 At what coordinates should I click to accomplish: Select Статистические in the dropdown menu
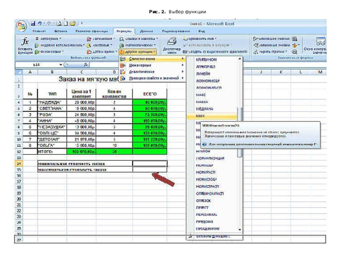[153, 59]
